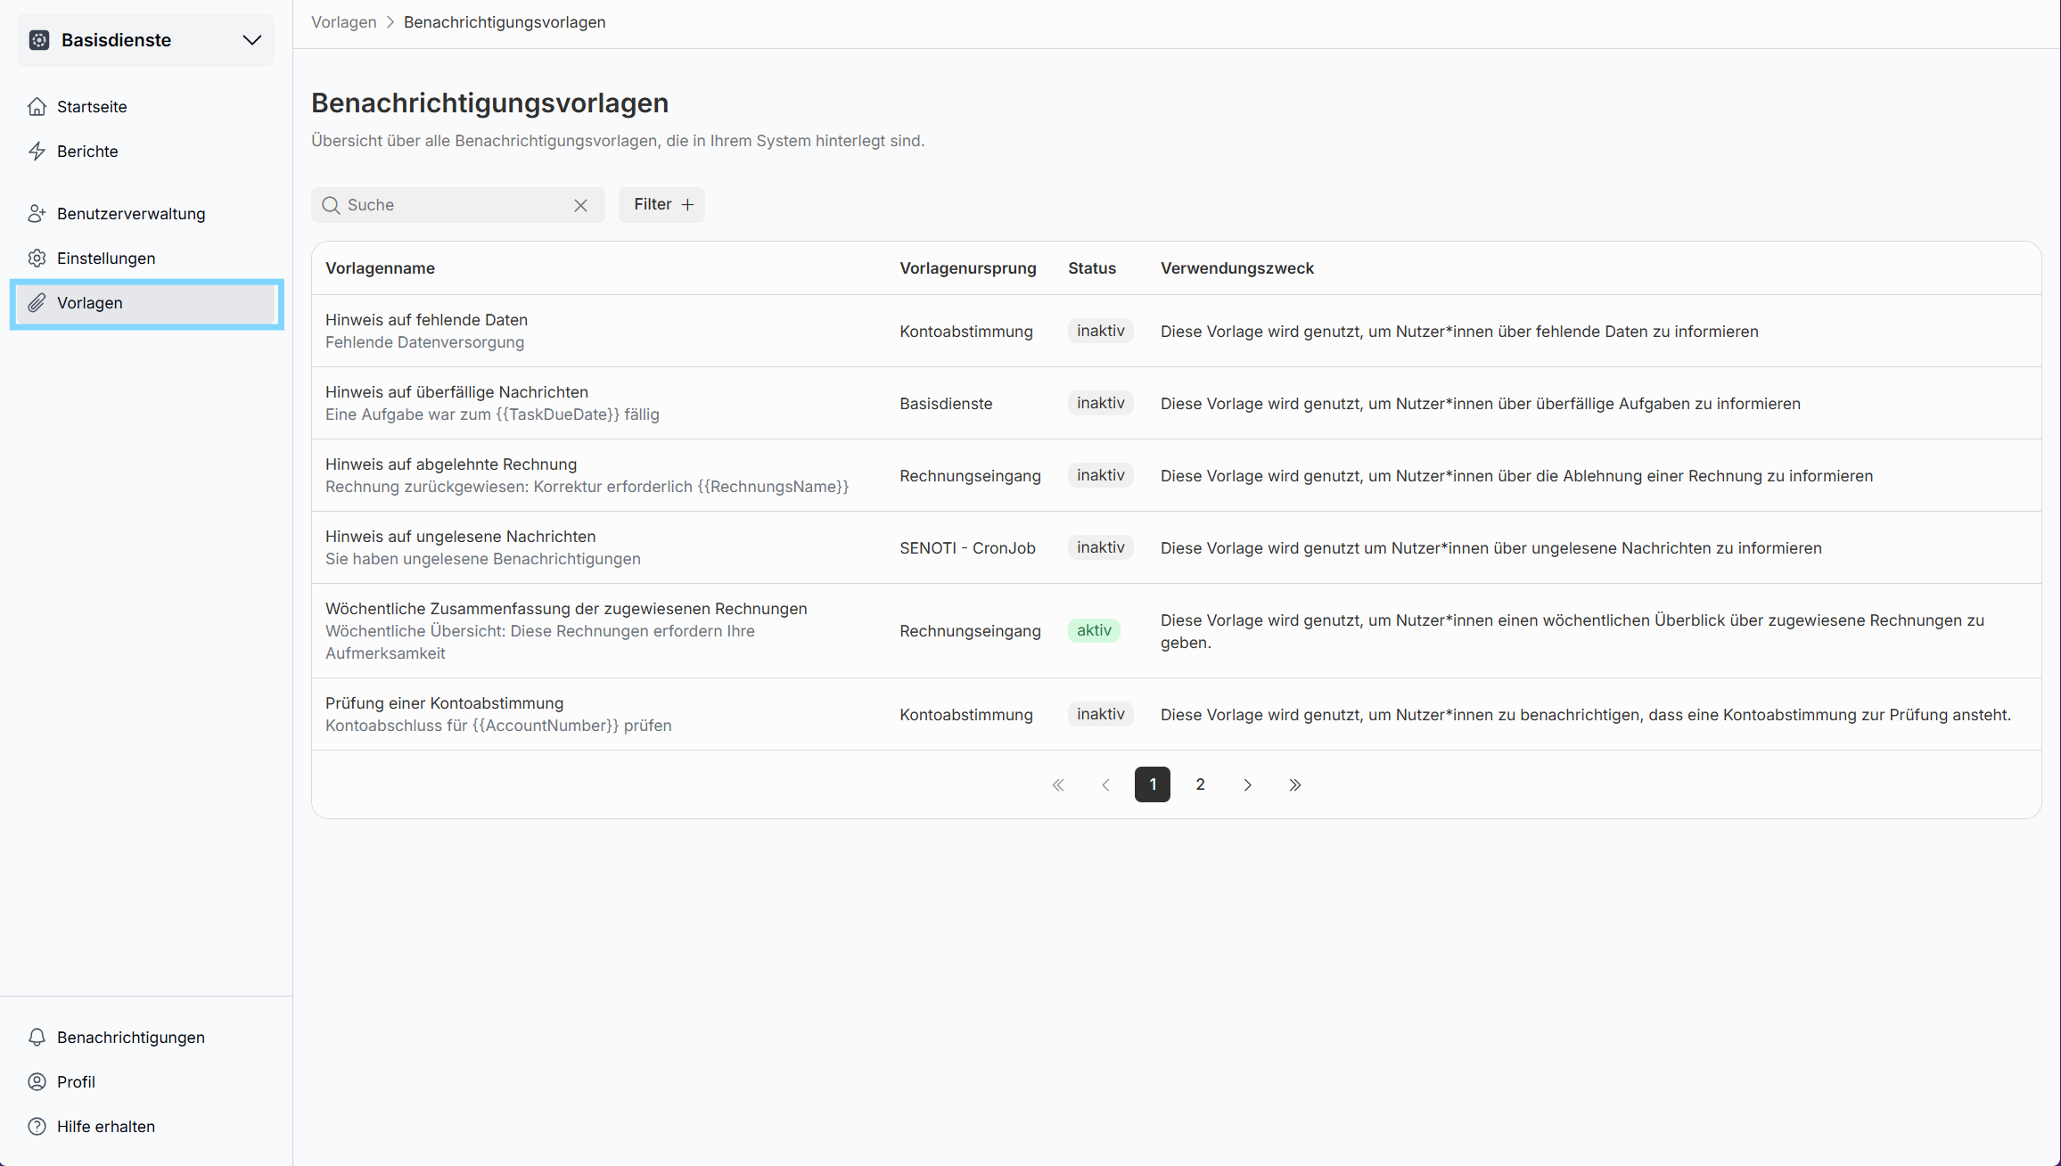Jump to the last page double arrow
Screen dimensions: 2061x1166
[1294, 785]
